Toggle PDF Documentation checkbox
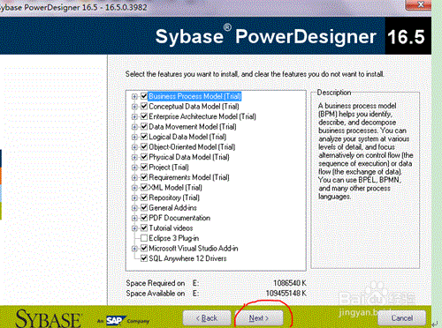Screen dimensions: 442x328 pyautogui.click(x=144, y=218)
